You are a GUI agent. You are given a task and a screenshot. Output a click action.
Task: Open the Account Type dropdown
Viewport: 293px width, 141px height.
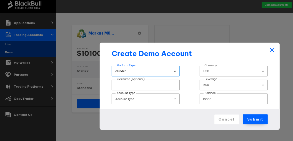pos(146,99)
